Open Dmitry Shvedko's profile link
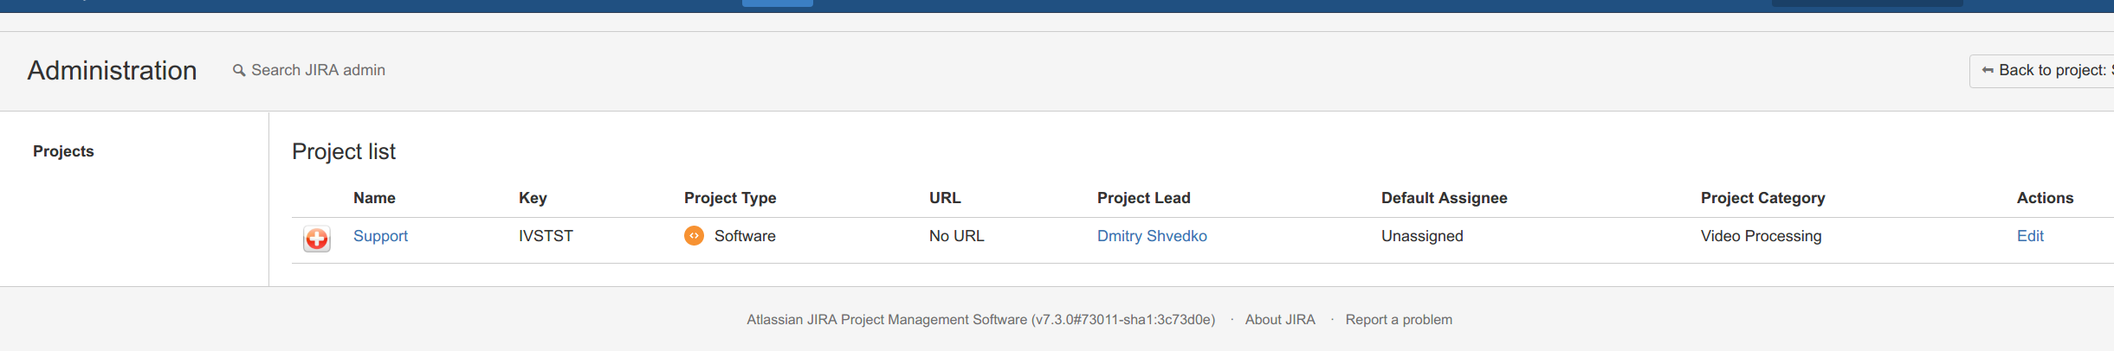Image resolution: width=2114 pixels, height=351 pixels. 1152,236
